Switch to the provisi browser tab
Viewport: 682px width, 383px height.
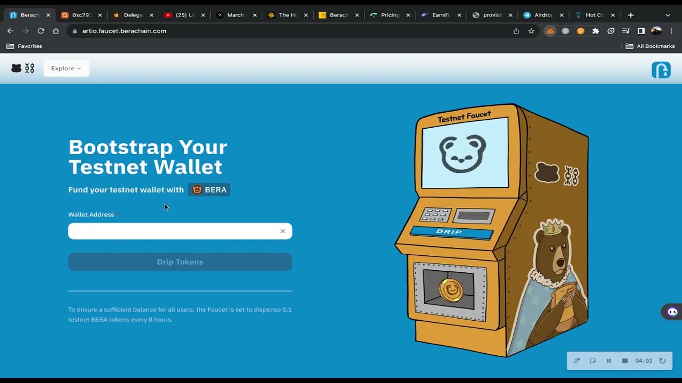coord(493,15)
